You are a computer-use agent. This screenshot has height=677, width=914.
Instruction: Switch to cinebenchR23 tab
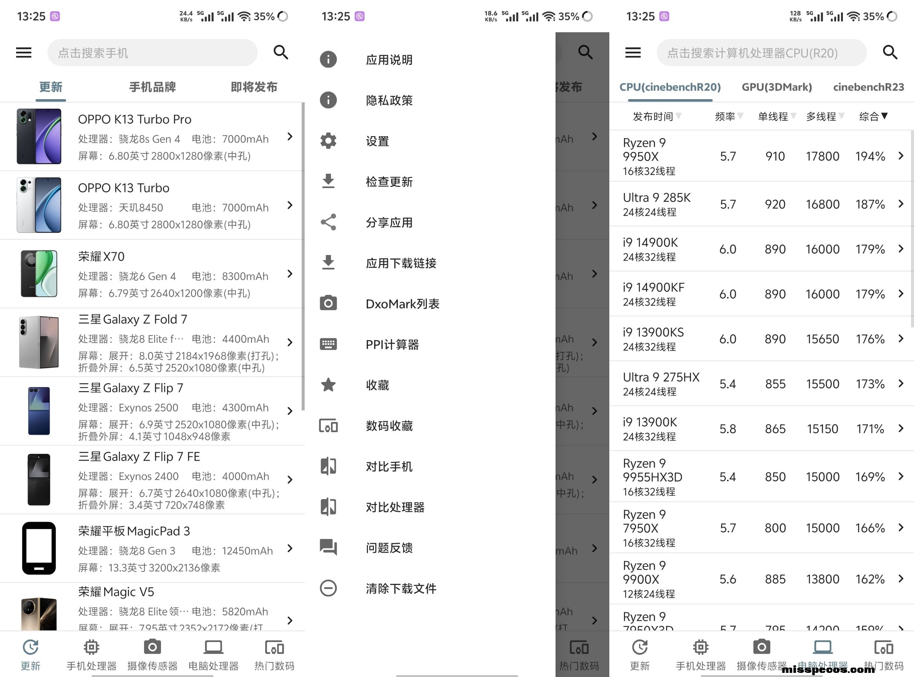point(868,87)
